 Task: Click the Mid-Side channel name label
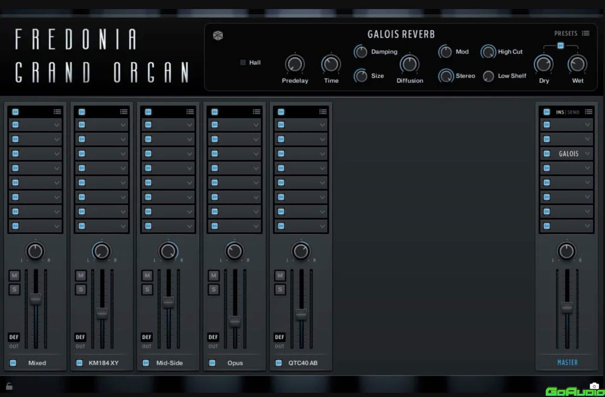click(169, 363)
